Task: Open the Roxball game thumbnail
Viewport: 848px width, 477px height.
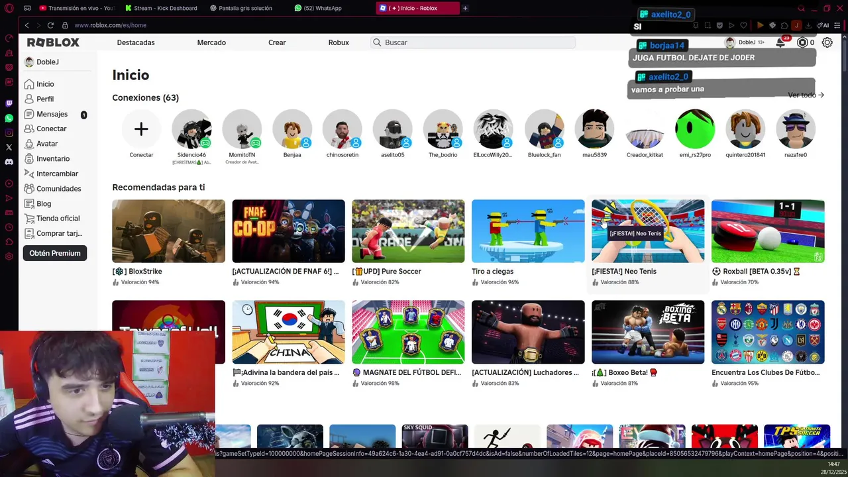Action: pyautogui.click(x=768, y=231)
